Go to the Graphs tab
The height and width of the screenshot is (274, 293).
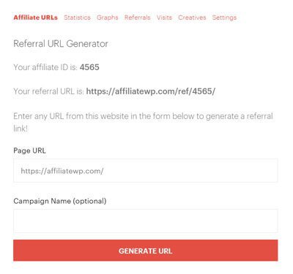tap(108, 18)
